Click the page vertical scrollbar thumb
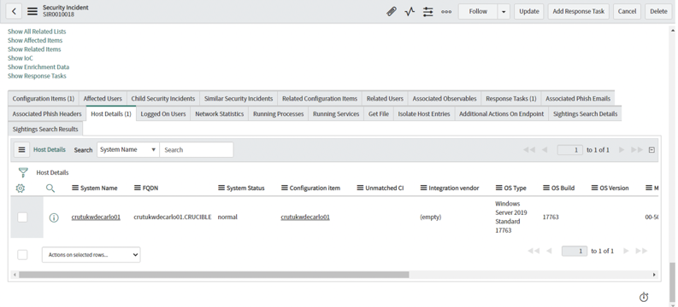 672,283
